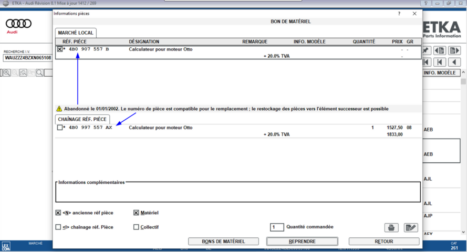Click the CAT 261 status bar entry
Image resolution: width=467 pixels, height=252 pixels.
(454, 246)
